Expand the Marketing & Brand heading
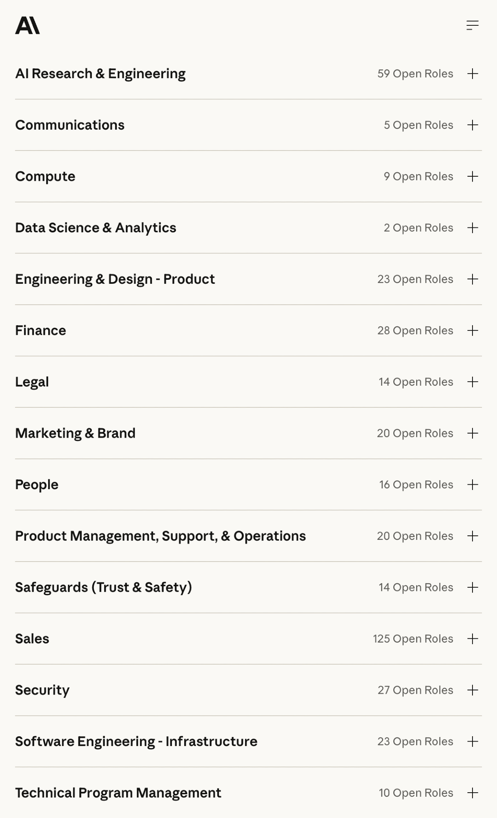The image size is (497, 818). [x=75, y=434]
